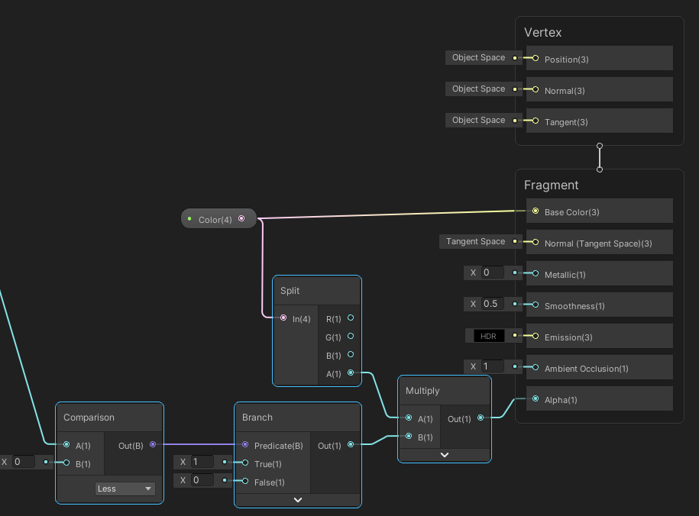Select the Split node title
The image size is (699, 516).
316,291
